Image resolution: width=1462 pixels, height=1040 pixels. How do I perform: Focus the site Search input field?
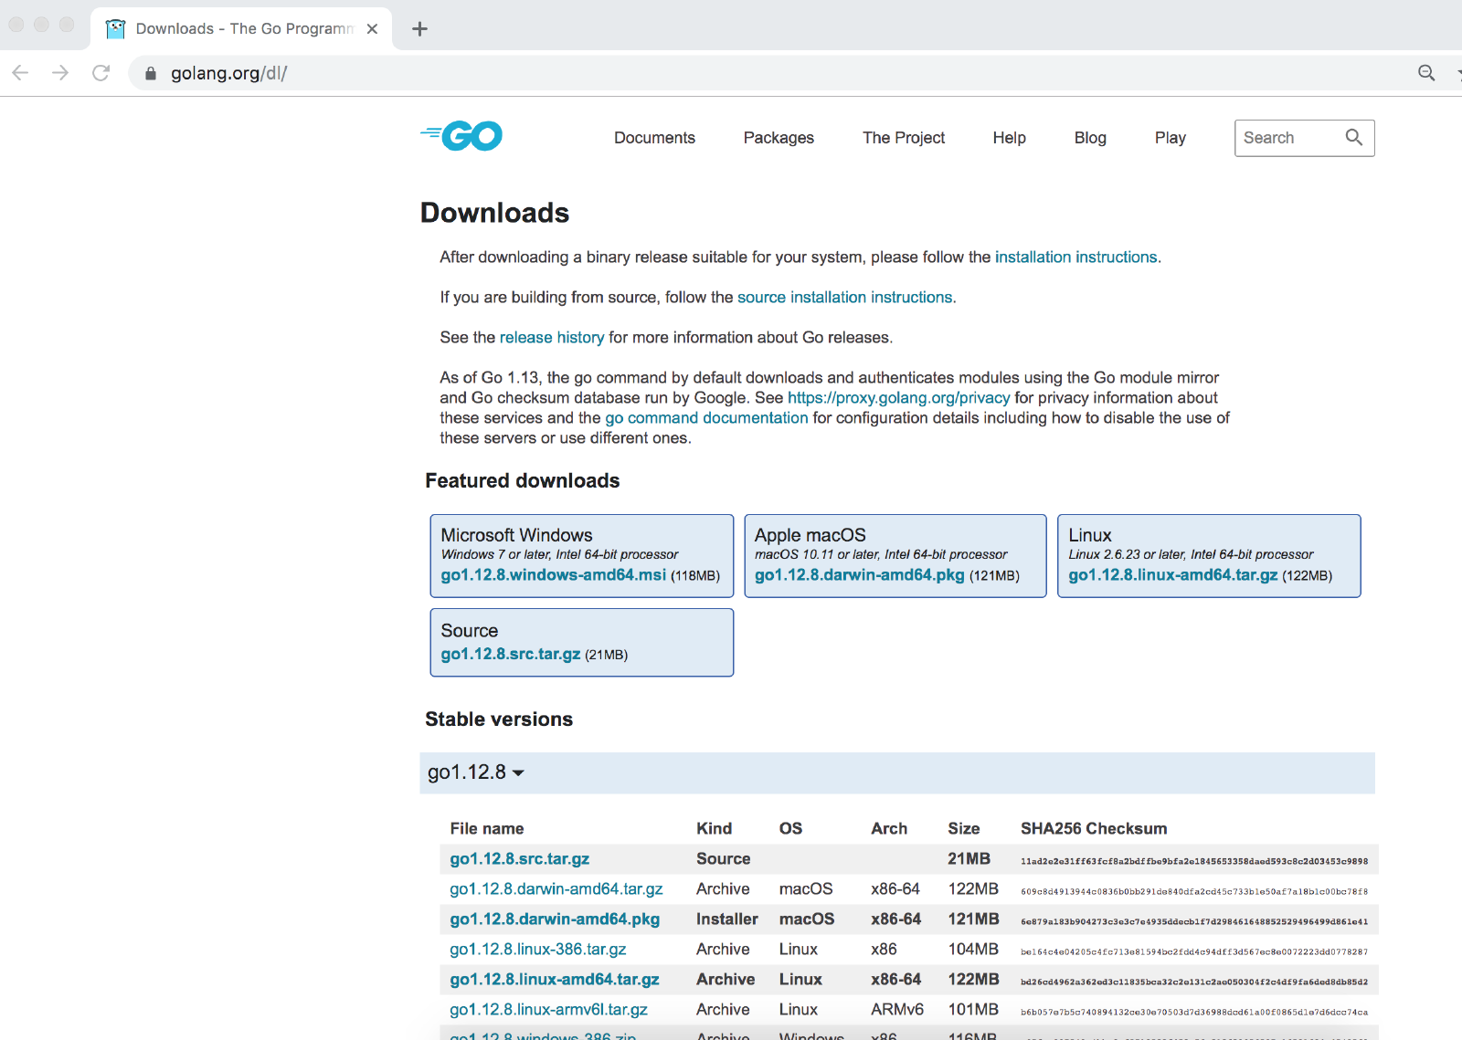1288,138
